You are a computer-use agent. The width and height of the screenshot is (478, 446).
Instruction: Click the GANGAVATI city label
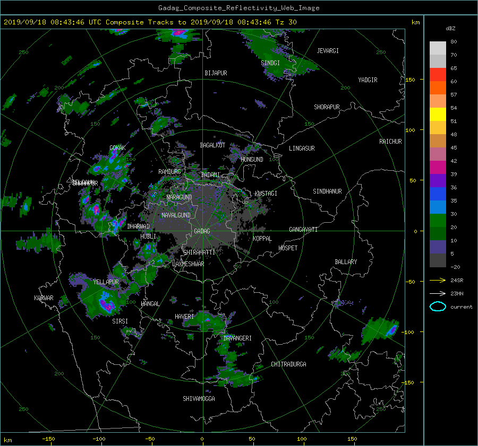click(x=303, y=230)
